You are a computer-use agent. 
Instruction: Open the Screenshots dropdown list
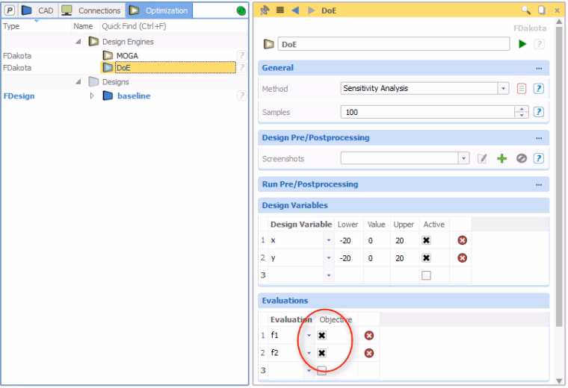(463, 158)
